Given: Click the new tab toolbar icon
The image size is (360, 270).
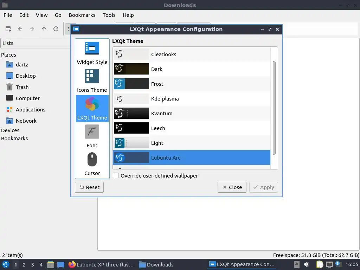Looking at the screenshot, I should (8, 29).
